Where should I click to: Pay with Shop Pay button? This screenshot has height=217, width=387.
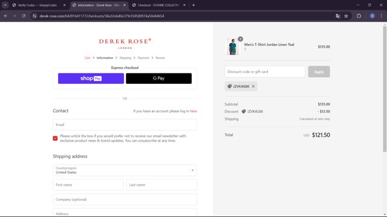(x=91, y=78)
